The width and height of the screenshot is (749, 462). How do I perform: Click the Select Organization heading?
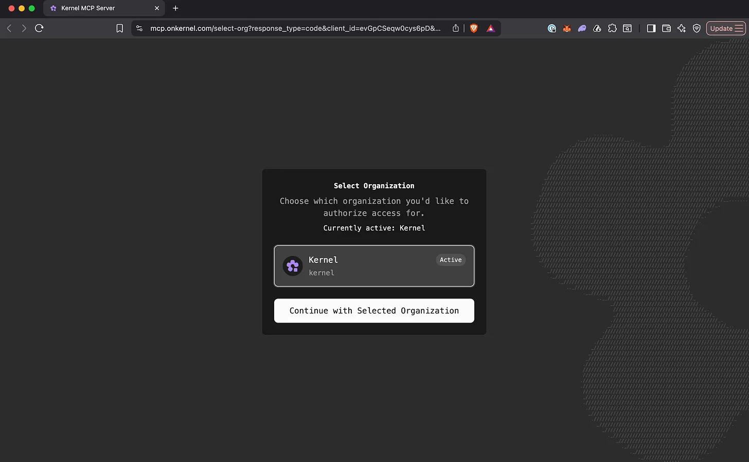click(374, 186)
